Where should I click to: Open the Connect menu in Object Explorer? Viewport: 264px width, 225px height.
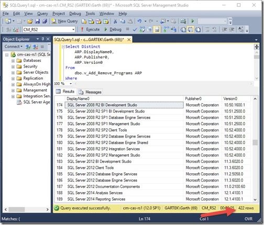pos(14,47)
